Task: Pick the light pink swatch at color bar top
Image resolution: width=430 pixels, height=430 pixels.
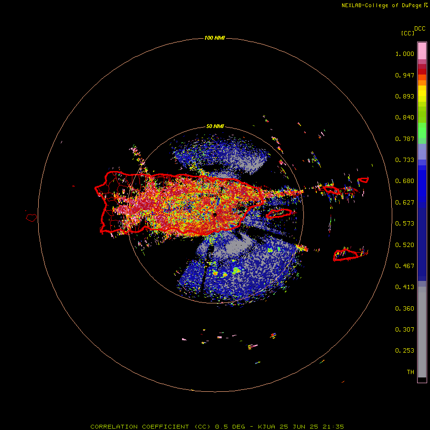Action: pyautogui.click(x=422, y=51)
